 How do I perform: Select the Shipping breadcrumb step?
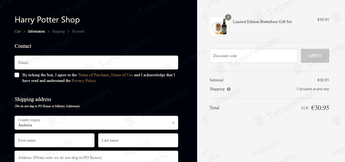tap(58, 32)
